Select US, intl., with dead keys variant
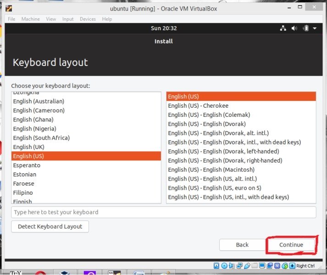 pos(241,197)
